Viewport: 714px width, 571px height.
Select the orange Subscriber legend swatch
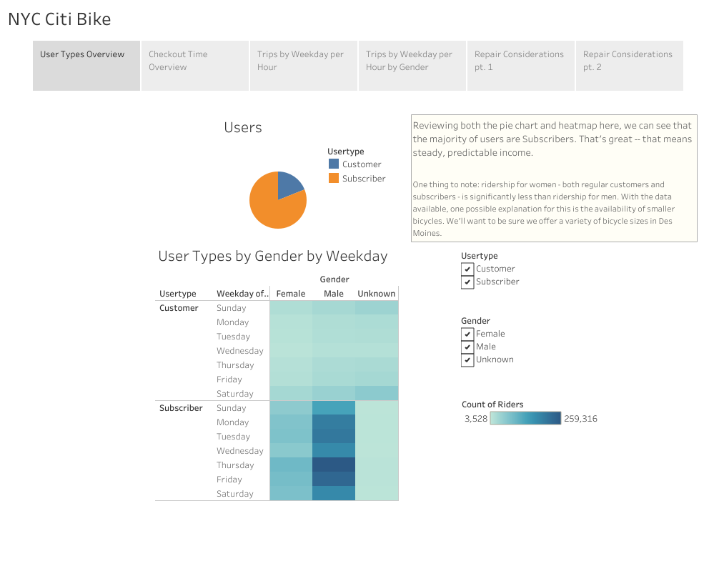(334, 178)
